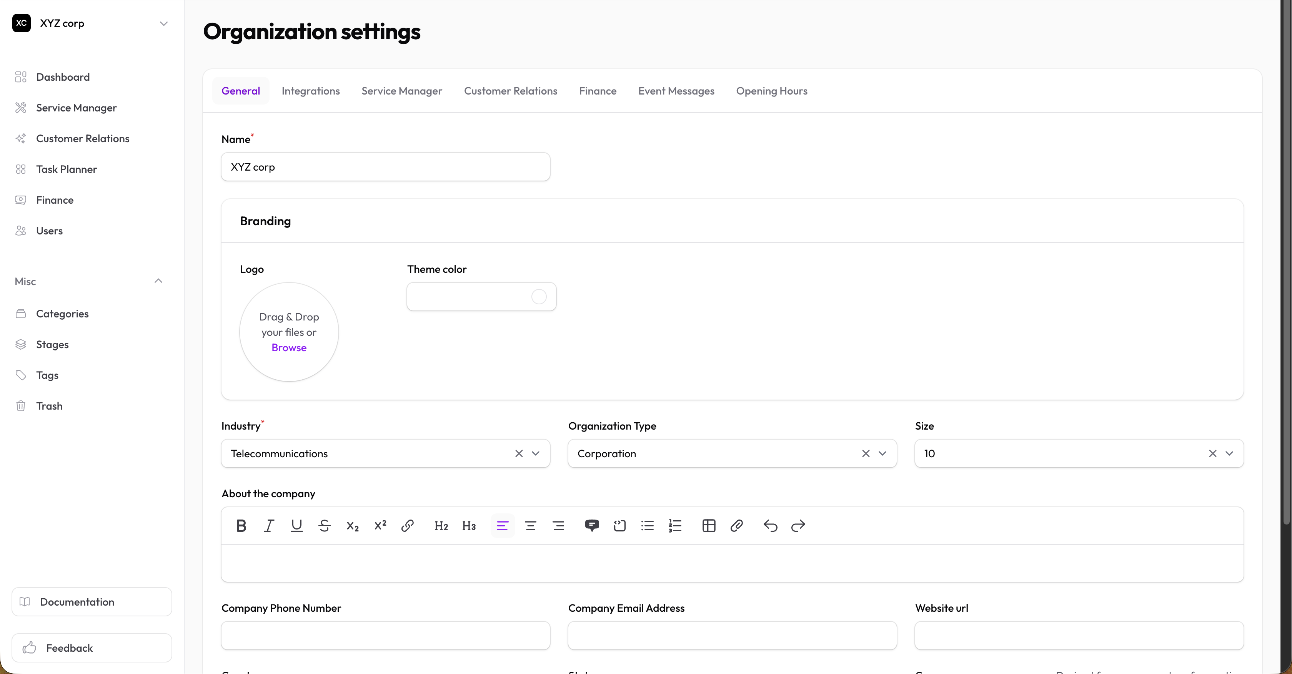Open the Event Messages tab

pos(676,91)
